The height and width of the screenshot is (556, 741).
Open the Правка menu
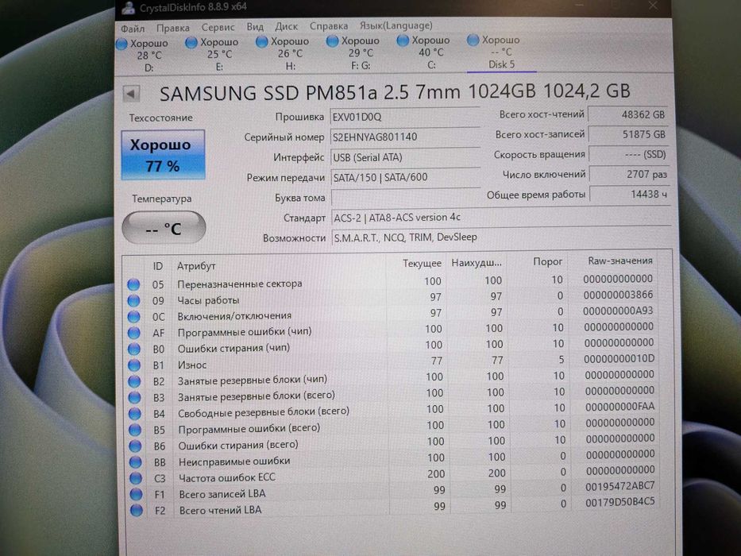[172, 28]
